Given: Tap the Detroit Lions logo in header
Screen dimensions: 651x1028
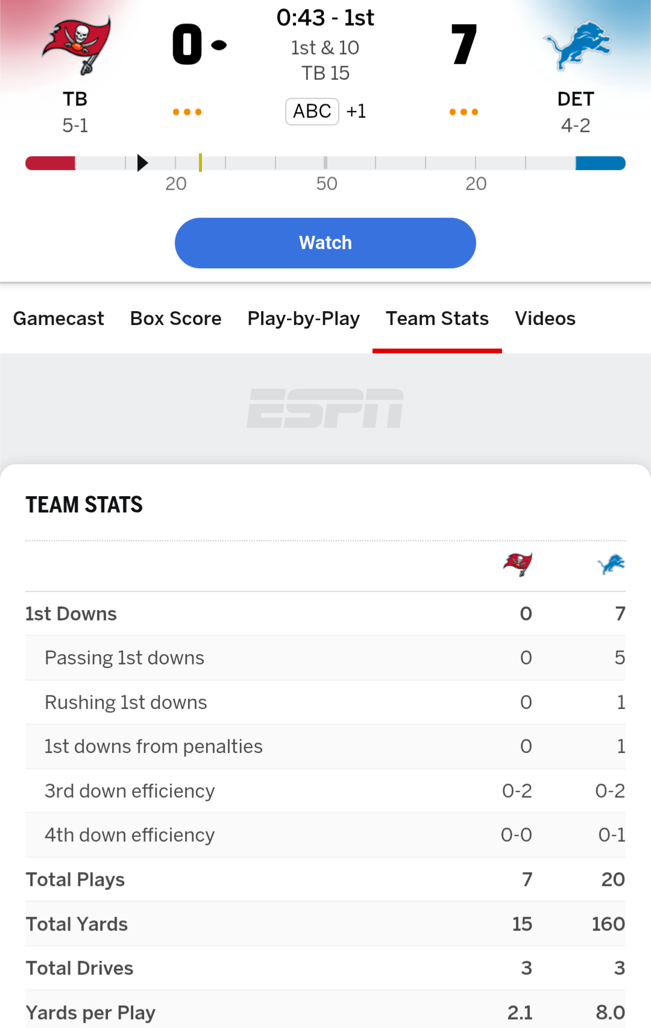Looking at the screenshot, I should [577, 46].
